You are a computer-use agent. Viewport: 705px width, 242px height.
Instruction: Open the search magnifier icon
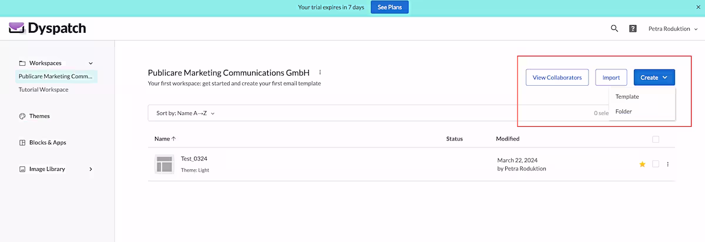[x=615, y=28]
